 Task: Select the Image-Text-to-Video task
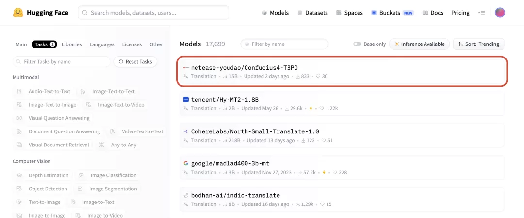(x=115, y=105)
